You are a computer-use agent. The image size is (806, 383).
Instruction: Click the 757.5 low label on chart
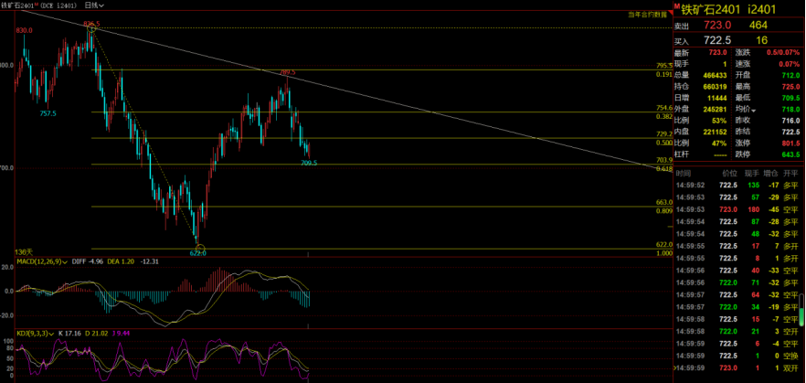(x=48, y=112)
